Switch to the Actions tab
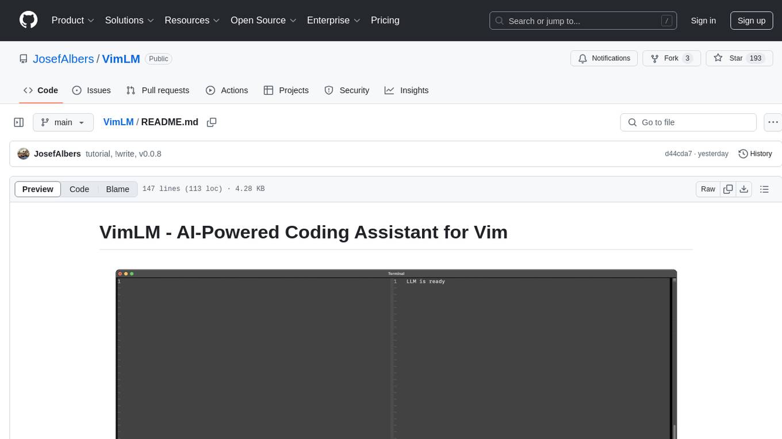The image size is (782, 439). tap(227, 90)
